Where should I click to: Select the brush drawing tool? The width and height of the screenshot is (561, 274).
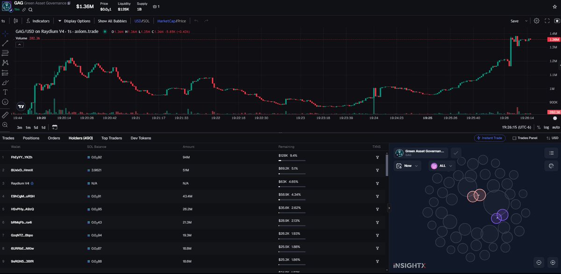coord(5,82)
